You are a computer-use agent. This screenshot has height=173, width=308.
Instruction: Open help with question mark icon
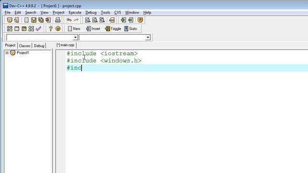51,29
